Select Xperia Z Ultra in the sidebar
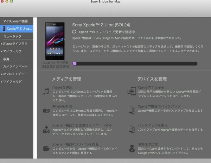Screen dimensions: 211x163 (17, 29)
